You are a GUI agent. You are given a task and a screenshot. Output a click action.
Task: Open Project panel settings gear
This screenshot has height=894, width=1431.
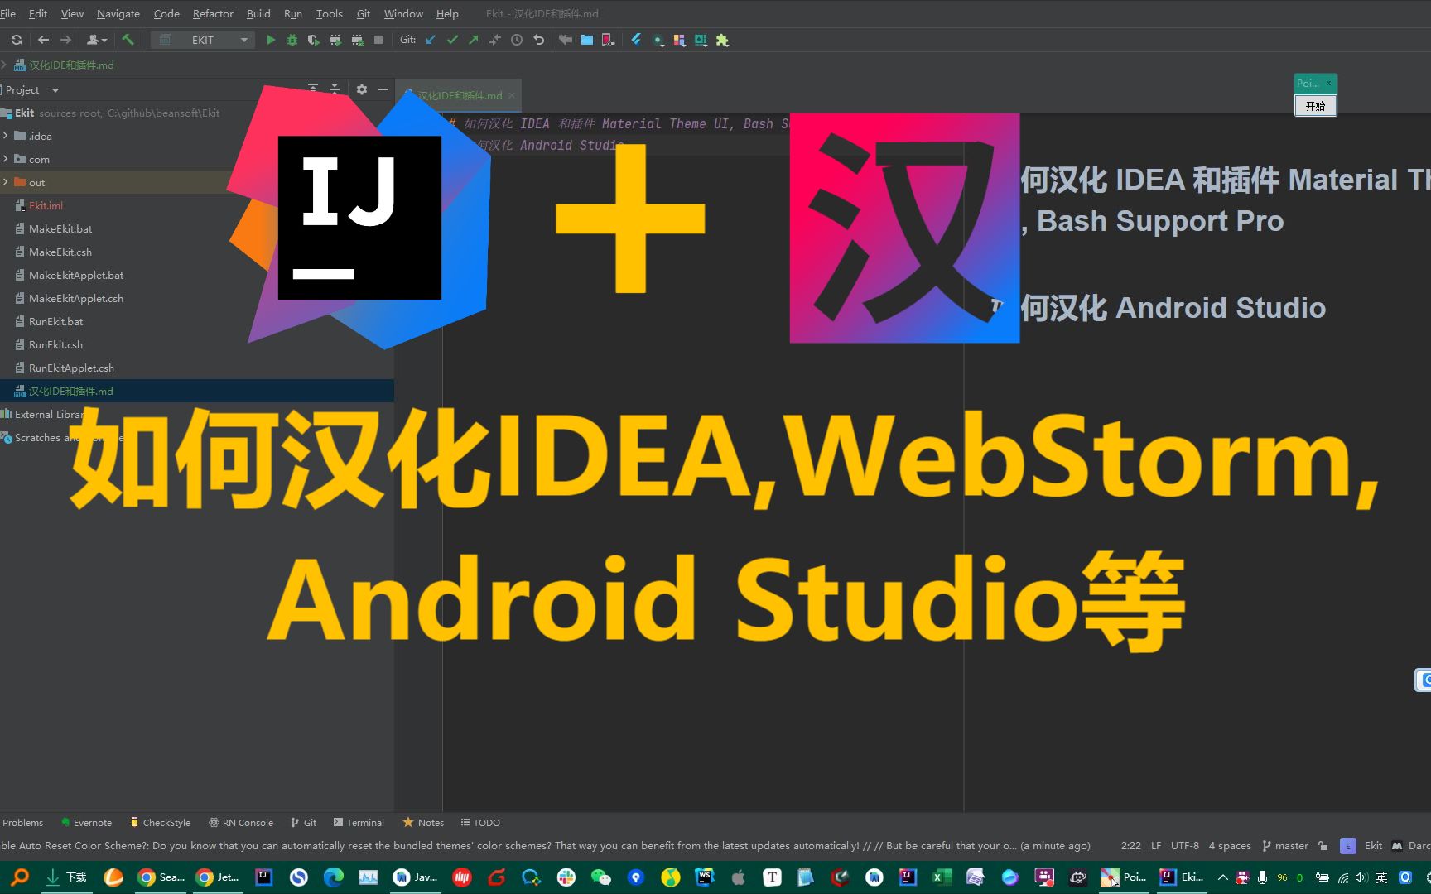[x=362, y=89]
